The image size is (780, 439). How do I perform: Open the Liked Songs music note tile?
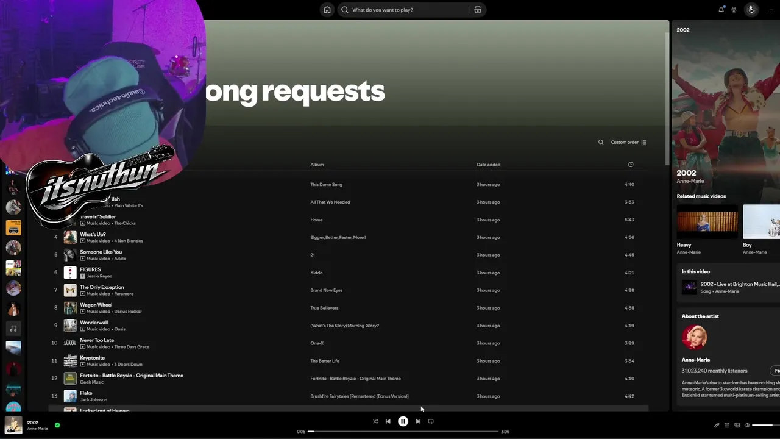(x=13, y=329)
